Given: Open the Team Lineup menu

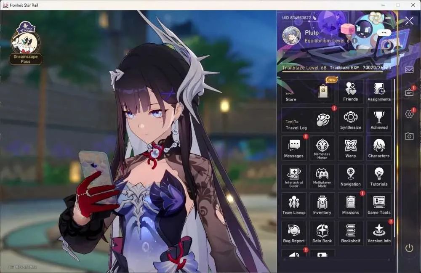Looking at the screenshot, I should click(x=294, y=205).
